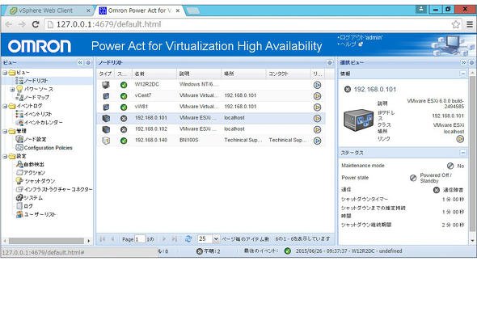The image size is (477, 316).
Task: Click left panel horizontal scrollbar
Action: [x=47, y=241]
